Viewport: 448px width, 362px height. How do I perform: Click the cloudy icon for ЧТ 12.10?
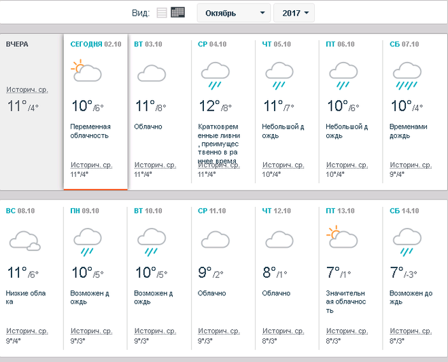(279, 239)
